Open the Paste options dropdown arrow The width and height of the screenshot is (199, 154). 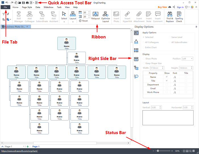click(x=11, y=19)
